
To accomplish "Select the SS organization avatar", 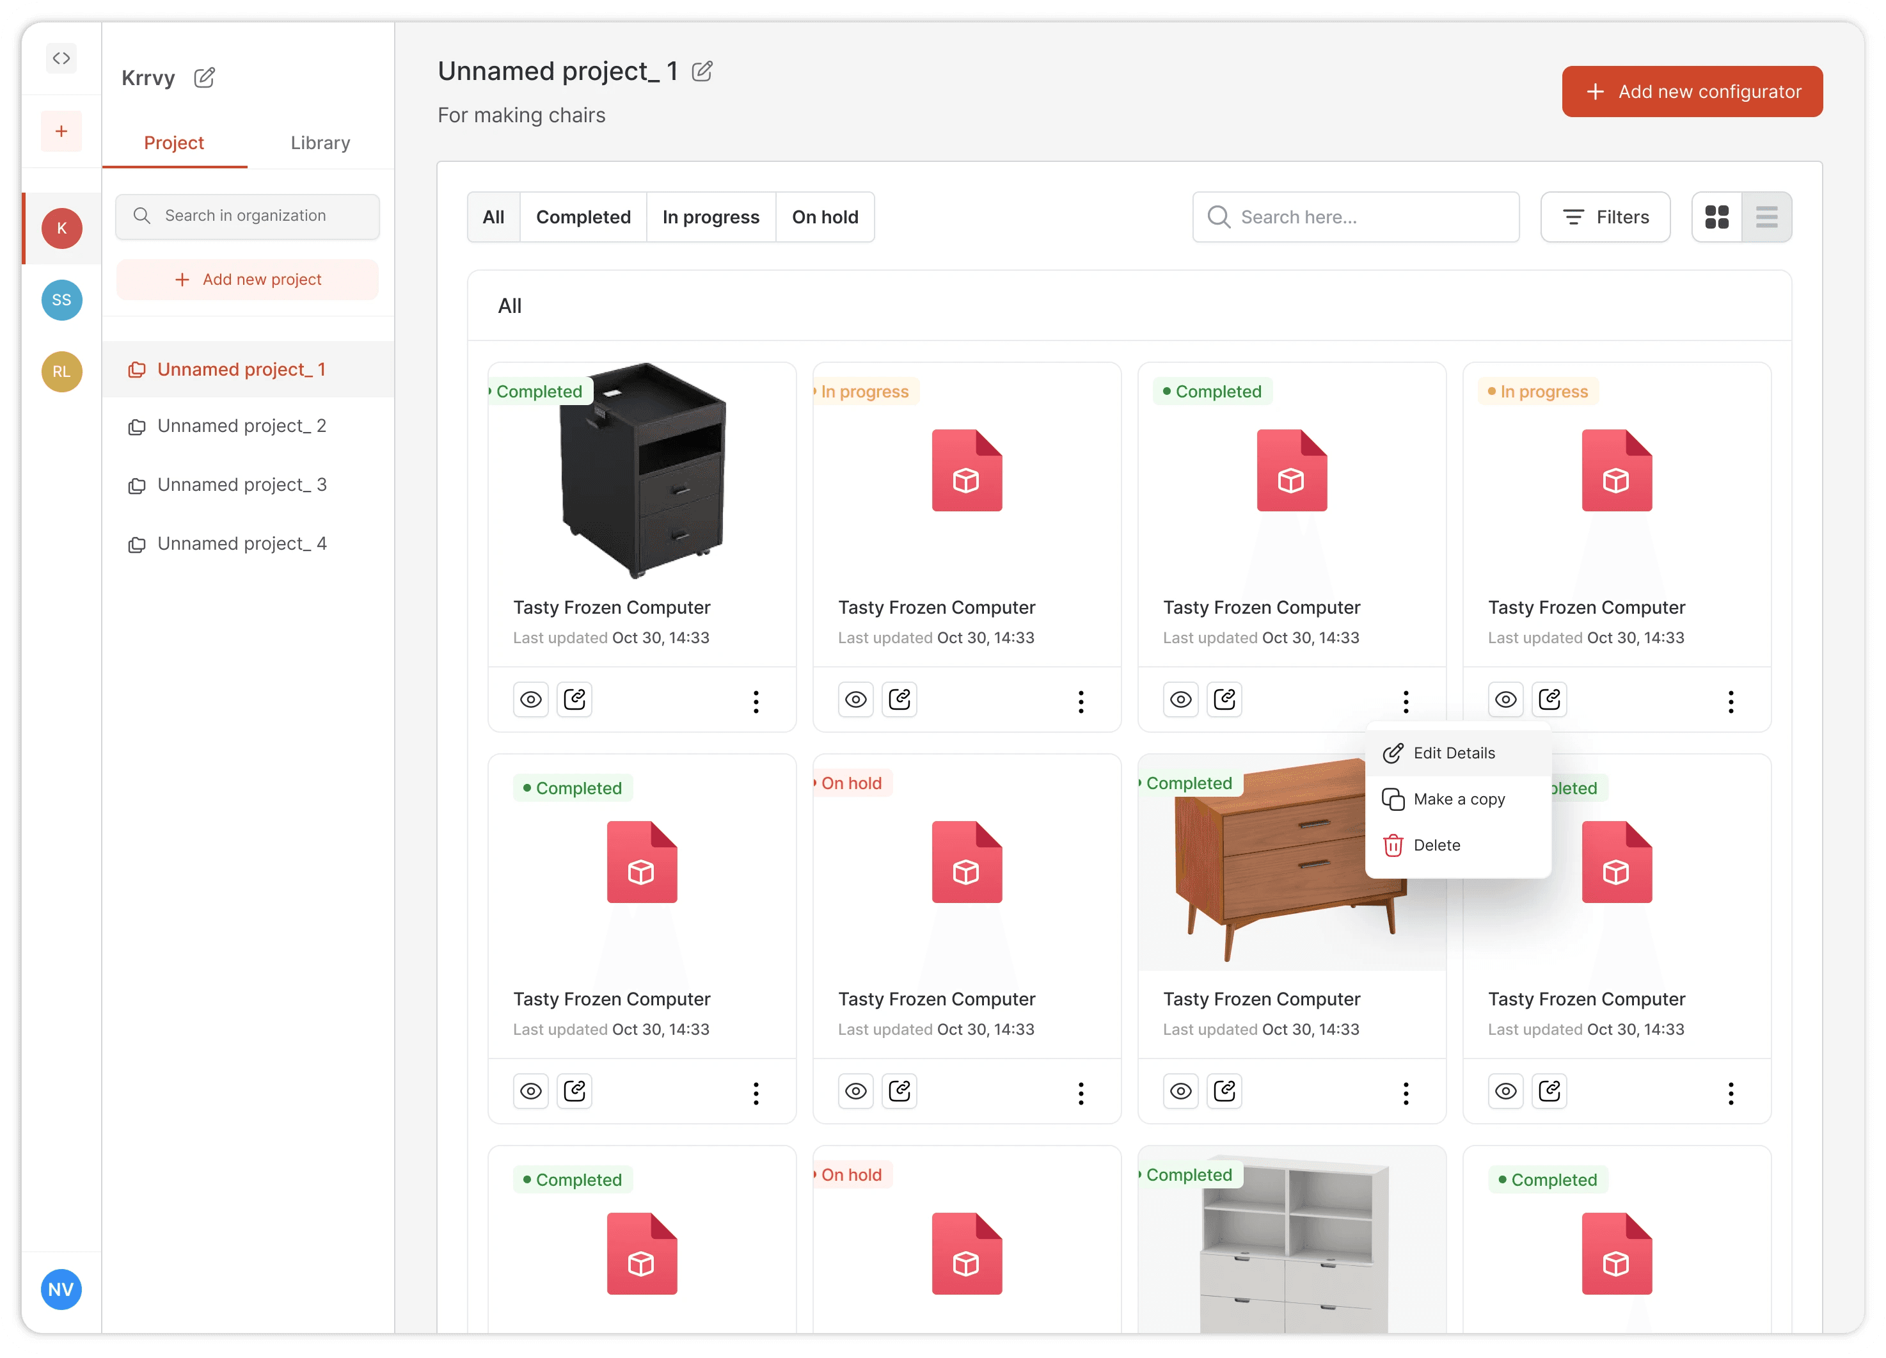I will [x=61, y=300].
